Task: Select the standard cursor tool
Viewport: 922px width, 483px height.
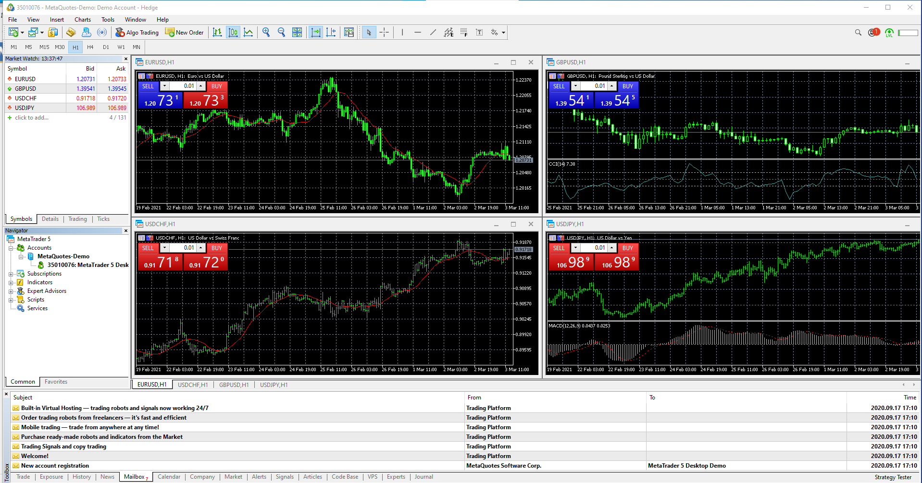Action: click(x=369, y=32)
